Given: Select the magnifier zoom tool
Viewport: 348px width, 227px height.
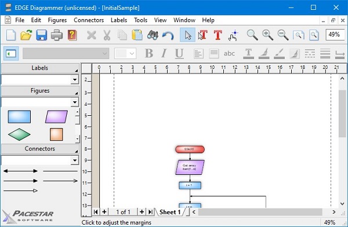Looking at the screenshot, I should 252,35.
